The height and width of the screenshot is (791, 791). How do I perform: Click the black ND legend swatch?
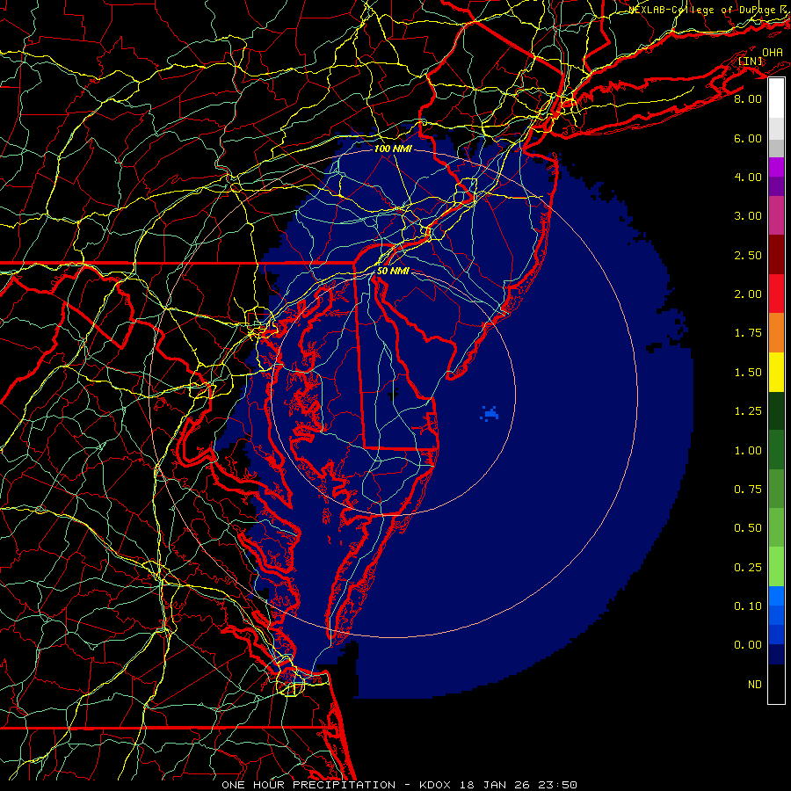(x=776, y=684)
